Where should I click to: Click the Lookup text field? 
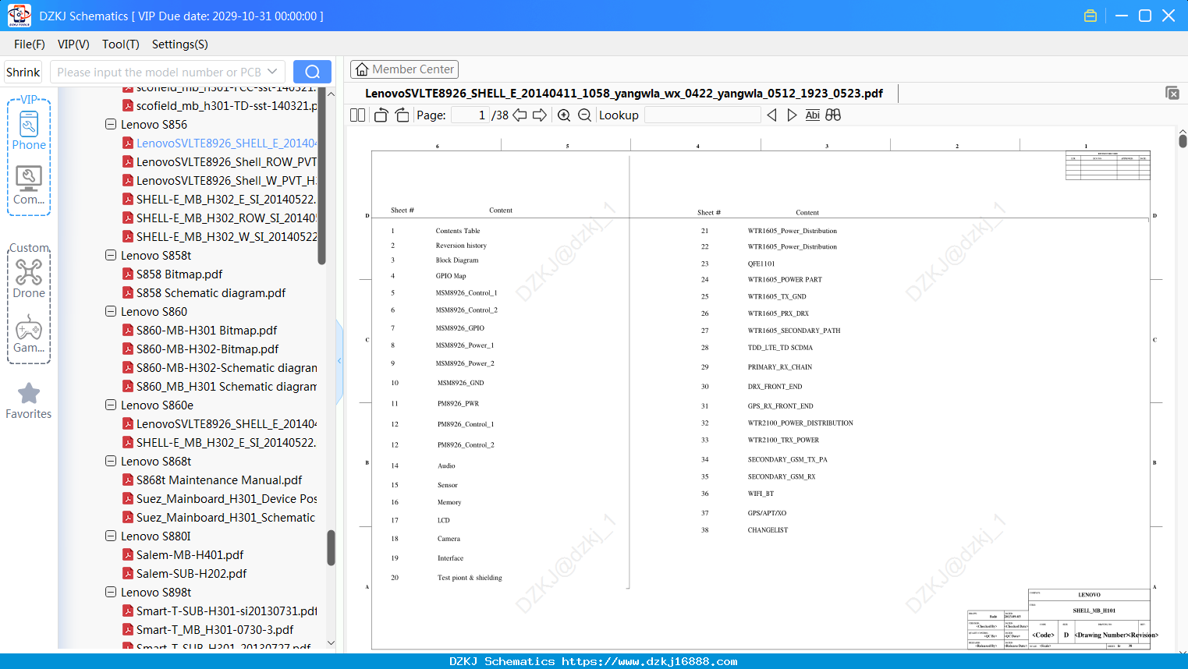pos(702,115)
